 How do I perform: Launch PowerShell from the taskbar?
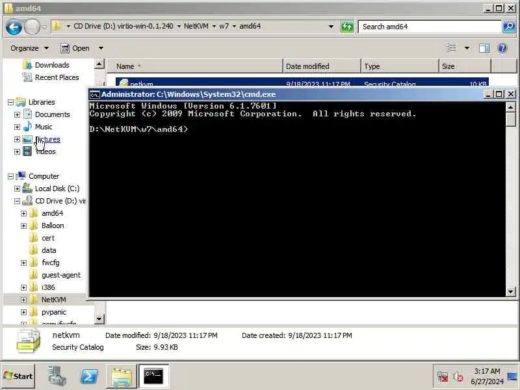coord(89,376)
